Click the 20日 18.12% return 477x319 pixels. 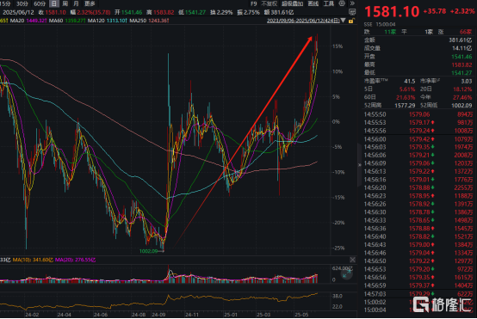tap(462, 89)
